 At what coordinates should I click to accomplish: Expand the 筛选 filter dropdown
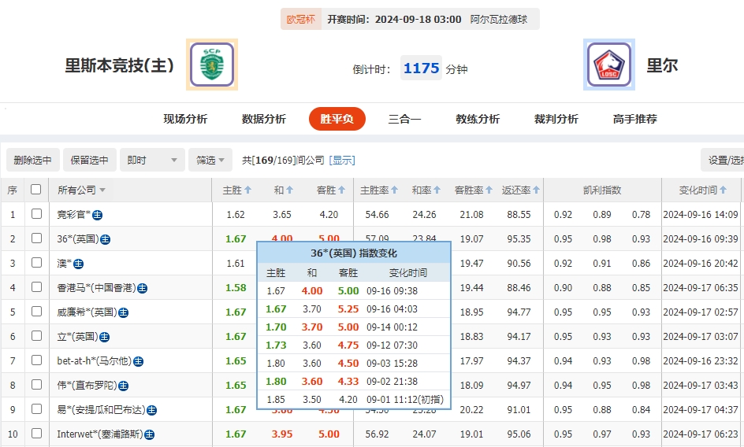[x=210, y=160]
